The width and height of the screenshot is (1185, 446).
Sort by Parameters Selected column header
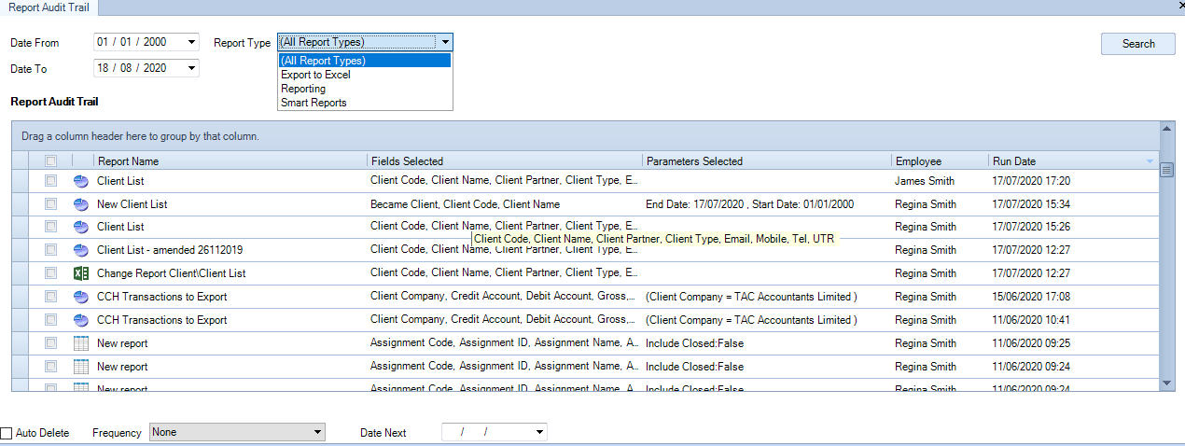(767, 161)
